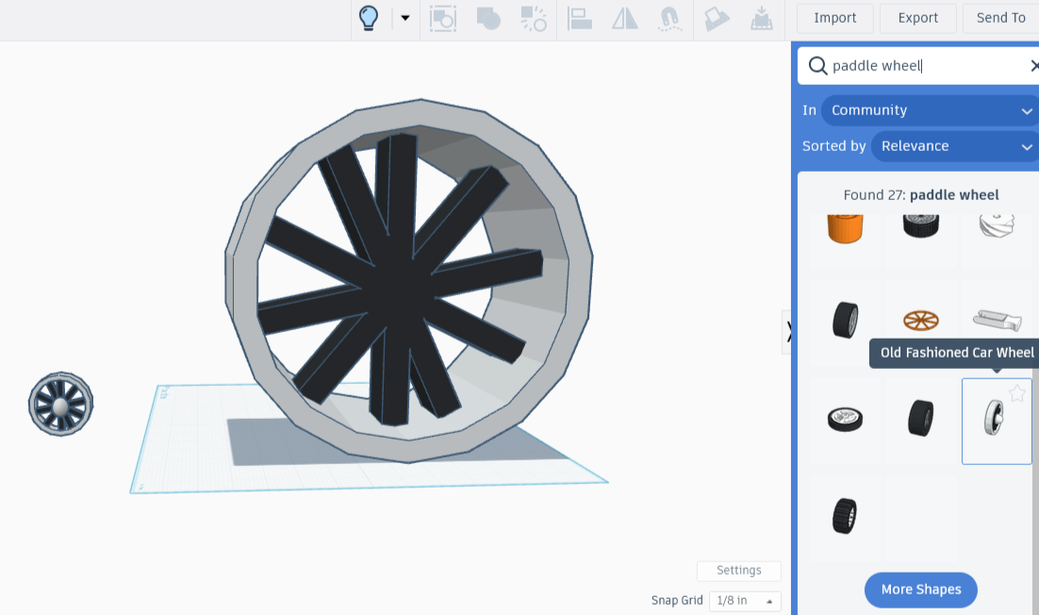Click the Send To button
Image resolution: width=1039 pixels, height=615 pixels.
1000,18
